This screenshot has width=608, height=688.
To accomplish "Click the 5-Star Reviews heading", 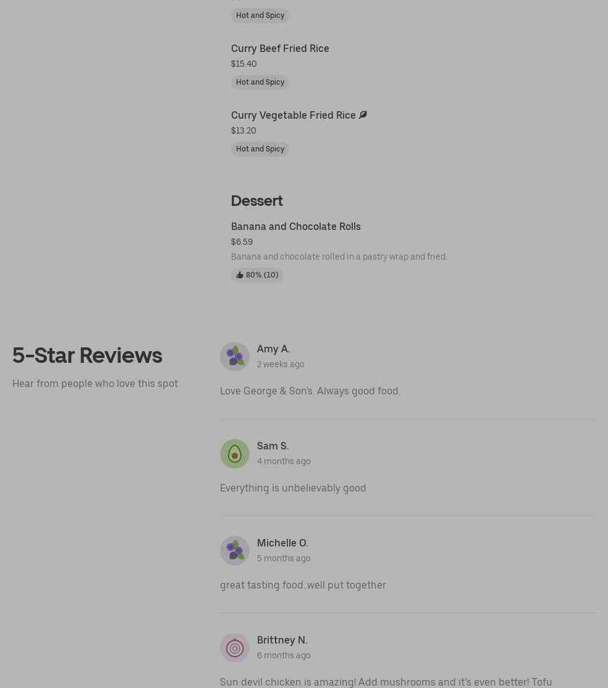I will point(87,355).
